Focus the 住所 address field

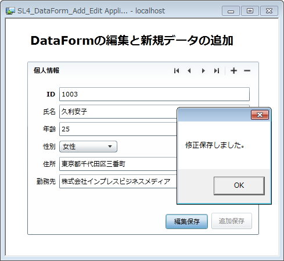pos(118,164)
